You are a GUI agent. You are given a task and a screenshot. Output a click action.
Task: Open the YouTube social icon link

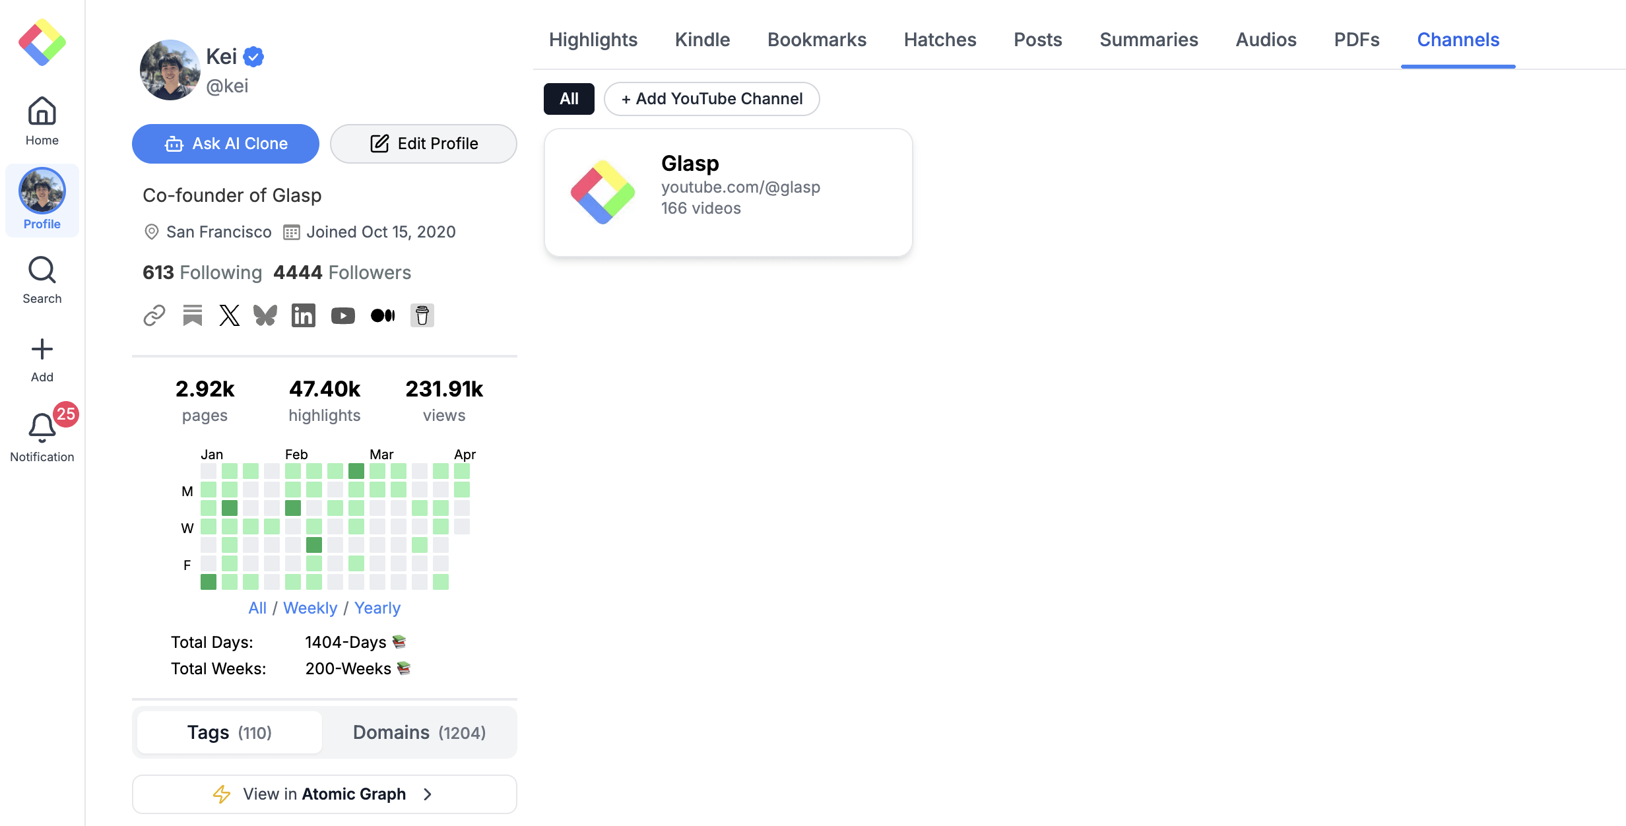pos(342,315)
